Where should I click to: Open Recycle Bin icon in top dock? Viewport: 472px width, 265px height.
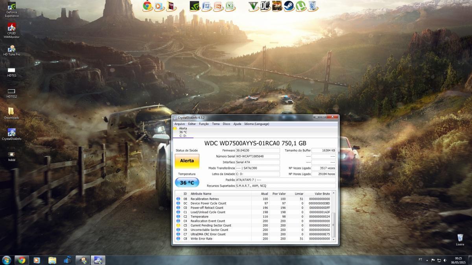312,6
